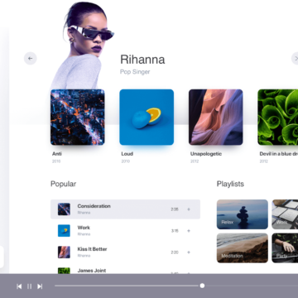Open the Loud album cover
The height and width of the screenshot is (298, 298).
click(x=147, y=118)
